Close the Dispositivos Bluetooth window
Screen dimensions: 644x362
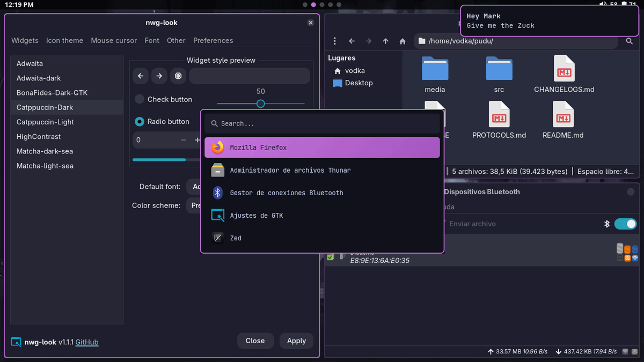(x=630, y=192)
